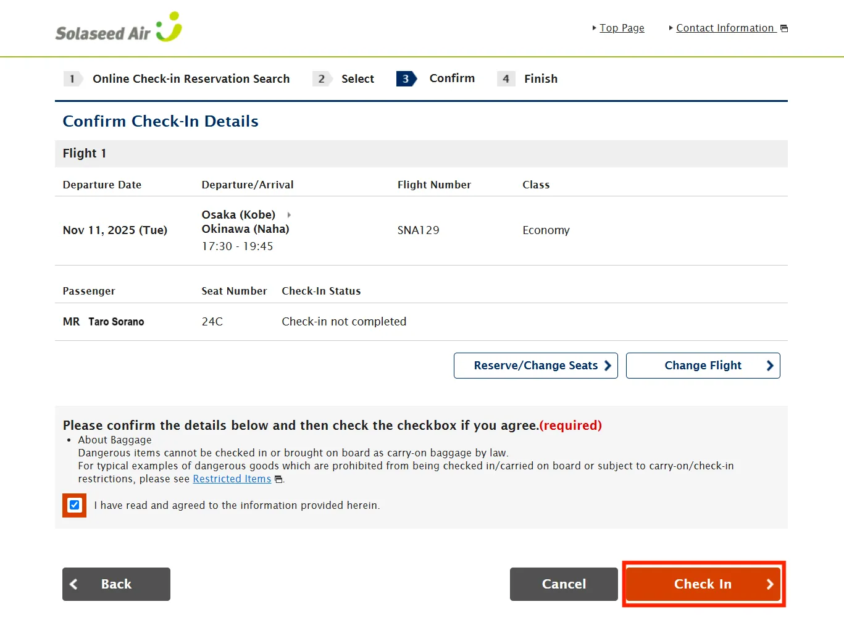Click the arrow between Osaka and Okinawa
This screenshot has height=633, width=844.
pos(289,215)
